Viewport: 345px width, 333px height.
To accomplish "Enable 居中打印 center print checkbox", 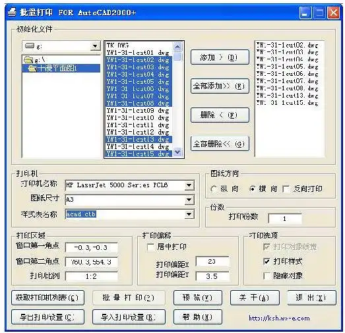I will (150, 247).
